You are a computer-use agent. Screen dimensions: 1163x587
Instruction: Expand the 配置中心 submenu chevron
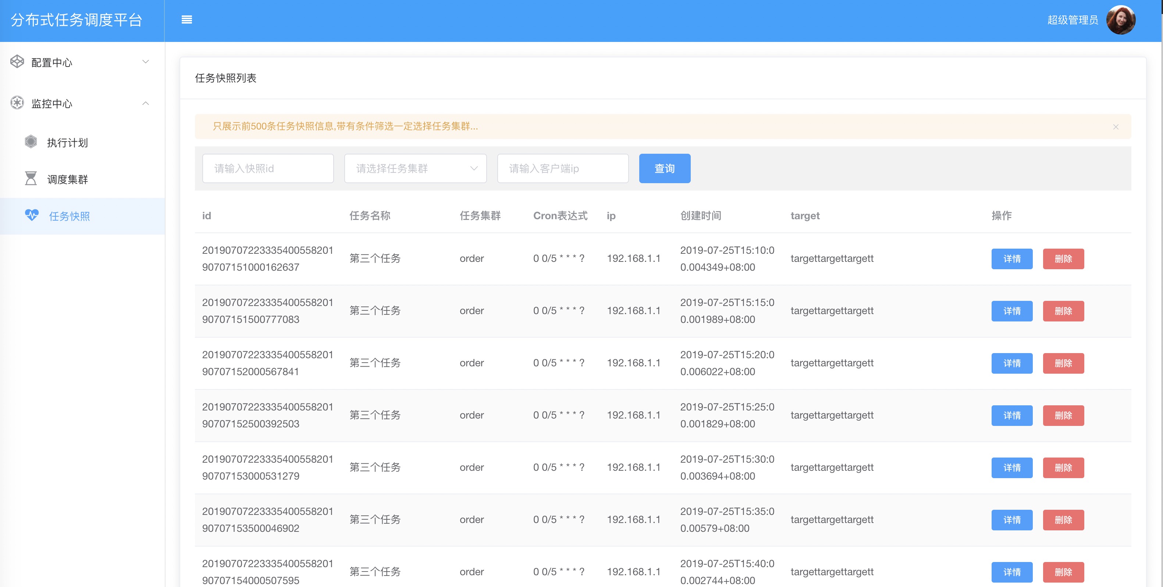(x=145, y=62)
